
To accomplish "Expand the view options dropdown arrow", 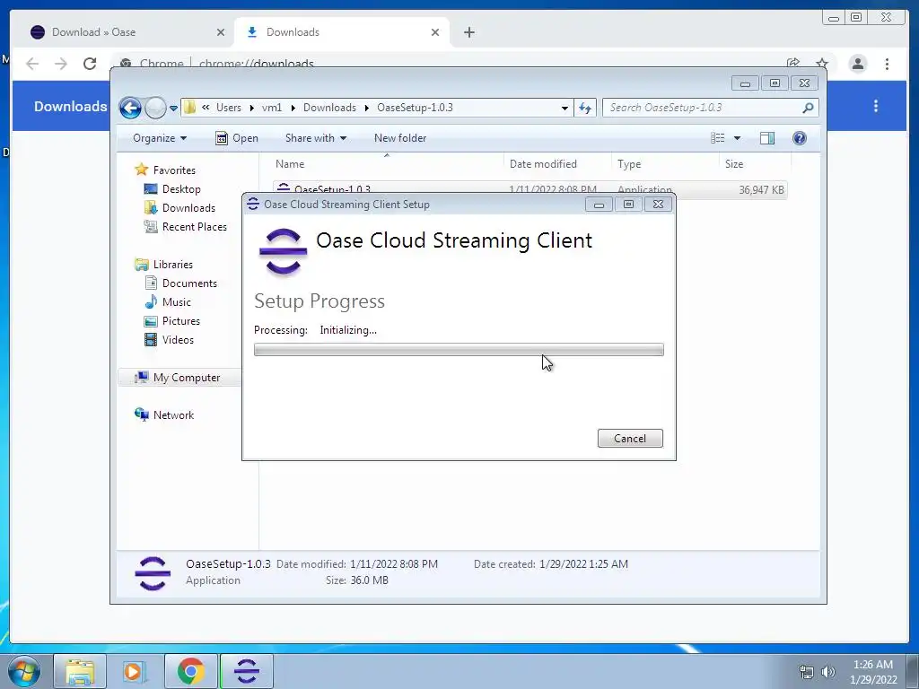I will pyautogui.click(x=738, y=138).
